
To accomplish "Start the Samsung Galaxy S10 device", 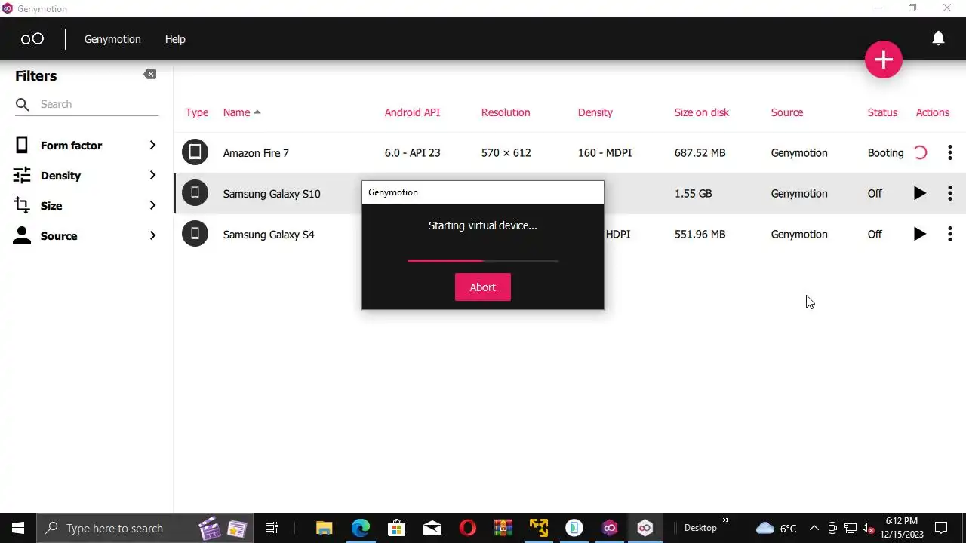I will click(x=919, y=193).
